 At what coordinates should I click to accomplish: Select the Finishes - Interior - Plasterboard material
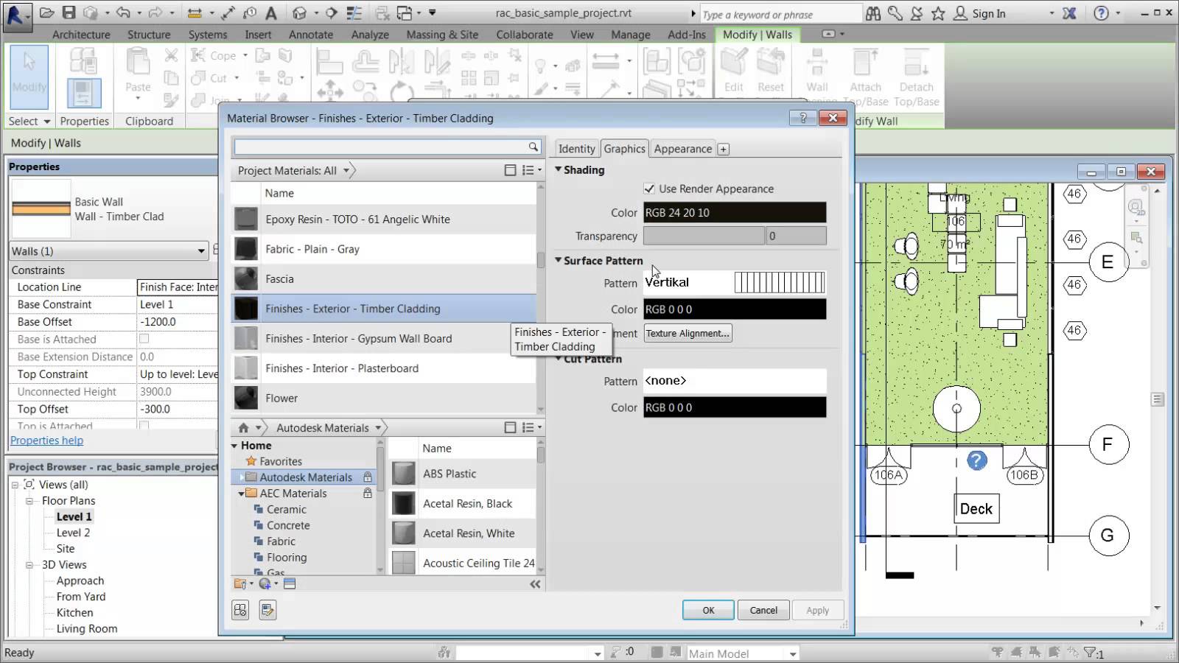(x=343, y=368)
